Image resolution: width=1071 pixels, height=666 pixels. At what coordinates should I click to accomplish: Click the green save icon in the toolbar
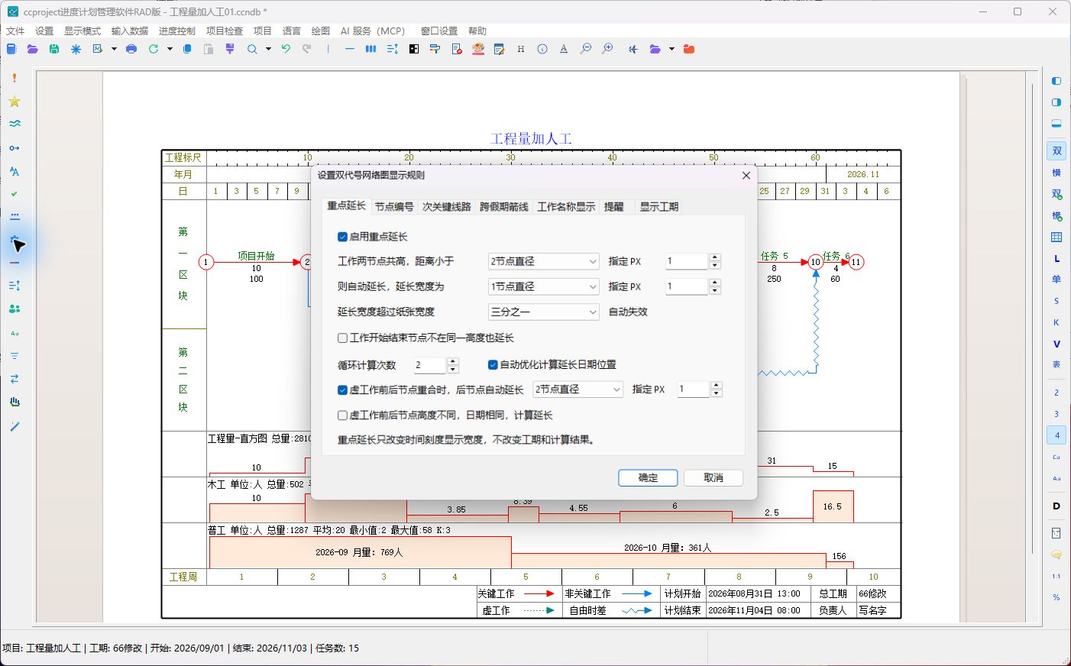pos(54,49)
